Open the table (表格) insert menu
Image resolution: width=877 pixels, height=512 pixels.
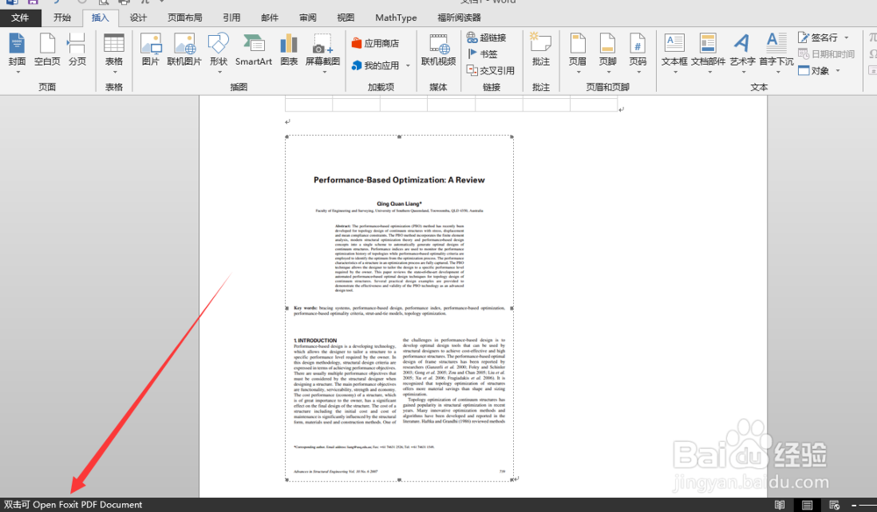114,53
